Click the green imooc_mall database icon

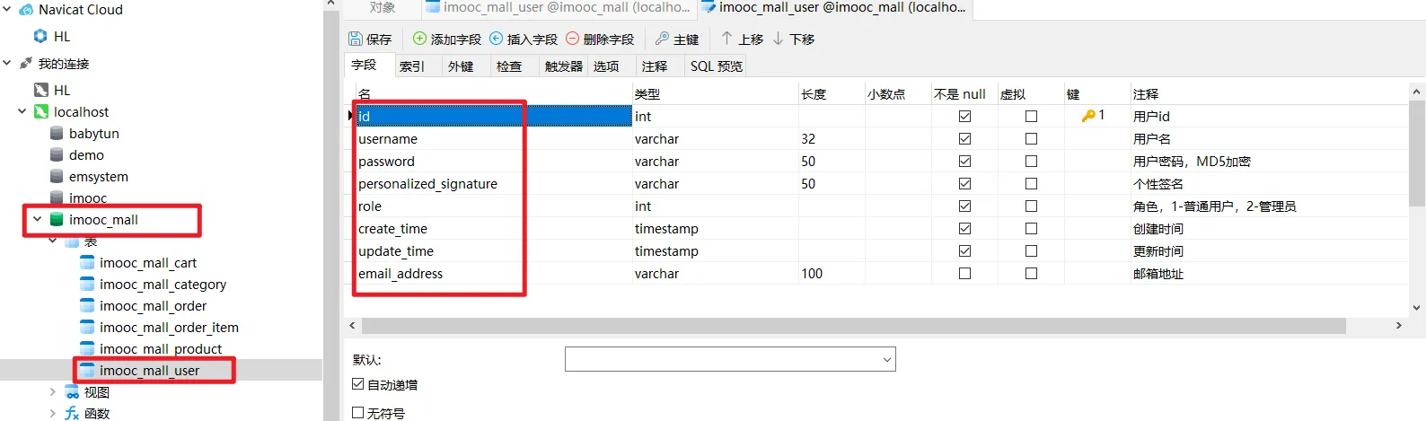click(x=57, y=220)
